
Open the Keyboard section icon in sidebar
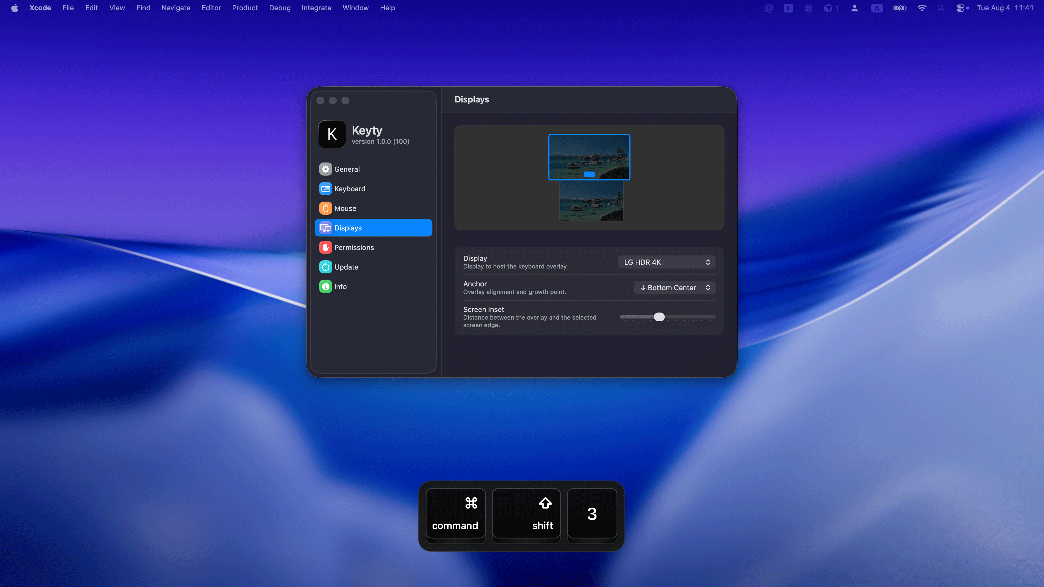click(x=325, y=189)
